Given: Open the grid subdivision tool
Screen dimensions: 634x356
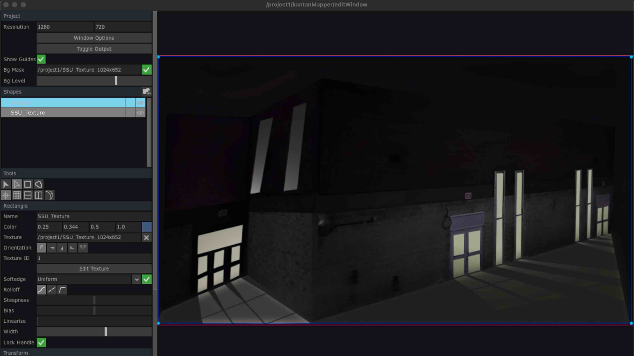Looking at the screenshot, I should coord(17,195).
